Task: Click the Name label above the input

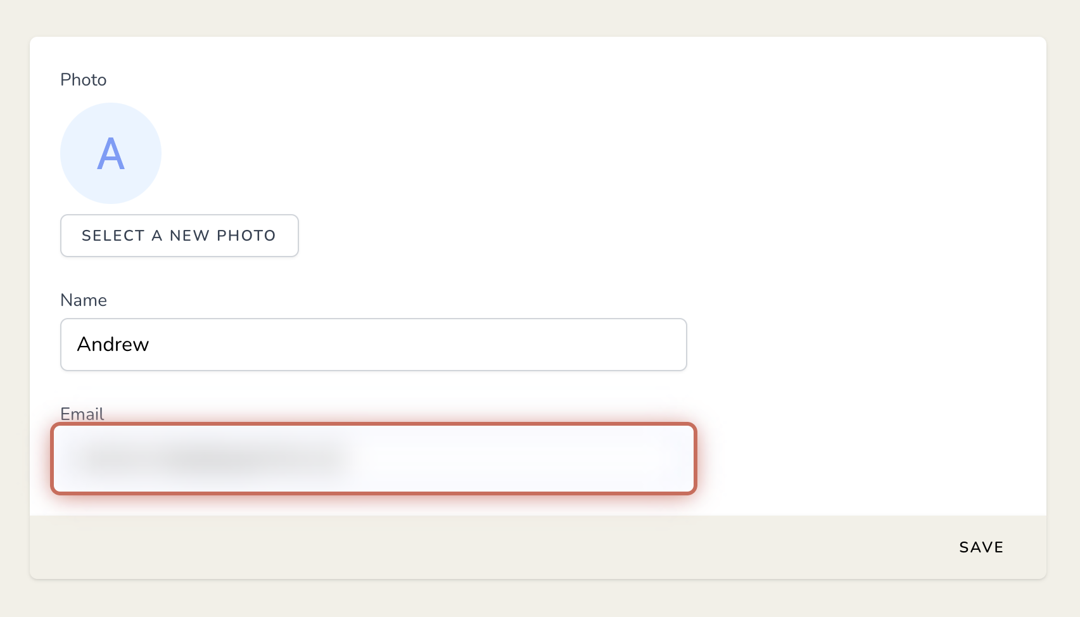Action: click(84, 300)
